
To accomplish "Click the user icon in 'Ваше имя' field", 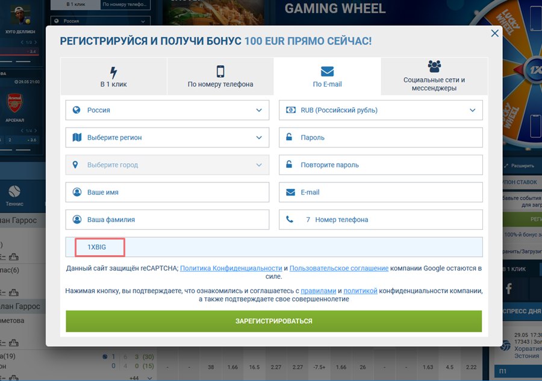I will click(x=76, y=192).
